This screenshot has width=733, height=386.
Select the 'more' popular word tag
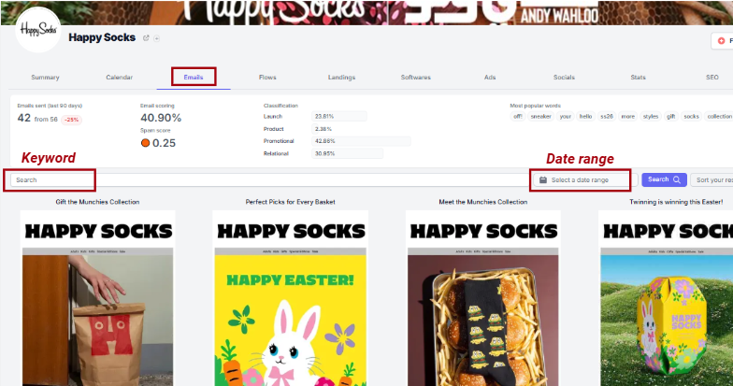(x=628, y=116)
